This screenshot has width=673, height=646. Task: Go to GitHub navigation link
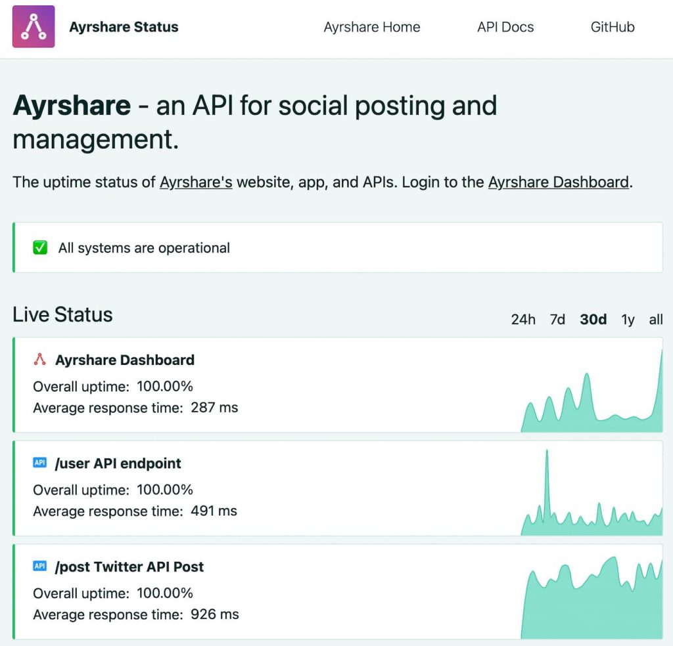(612, 27)
